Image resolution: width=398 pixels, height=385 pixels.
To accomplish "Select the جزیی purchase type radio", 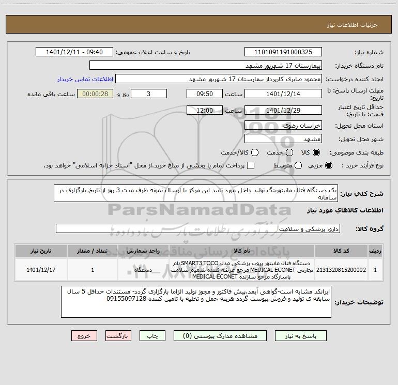I will 328,166.
